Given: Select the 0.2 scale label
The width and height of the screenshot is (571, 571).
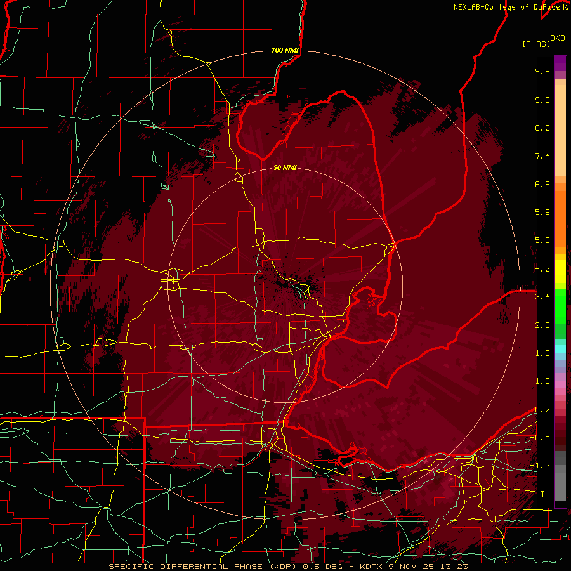Looking at the screenshot, I should 542,410.
